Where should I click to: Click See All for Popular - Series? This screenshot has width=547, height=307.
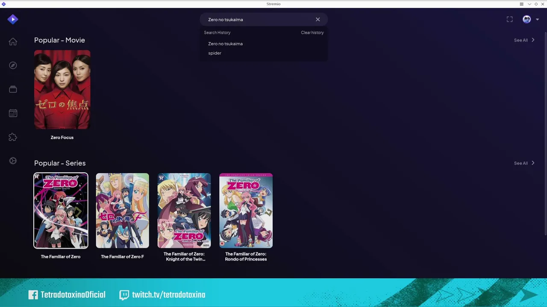[524, 163]
